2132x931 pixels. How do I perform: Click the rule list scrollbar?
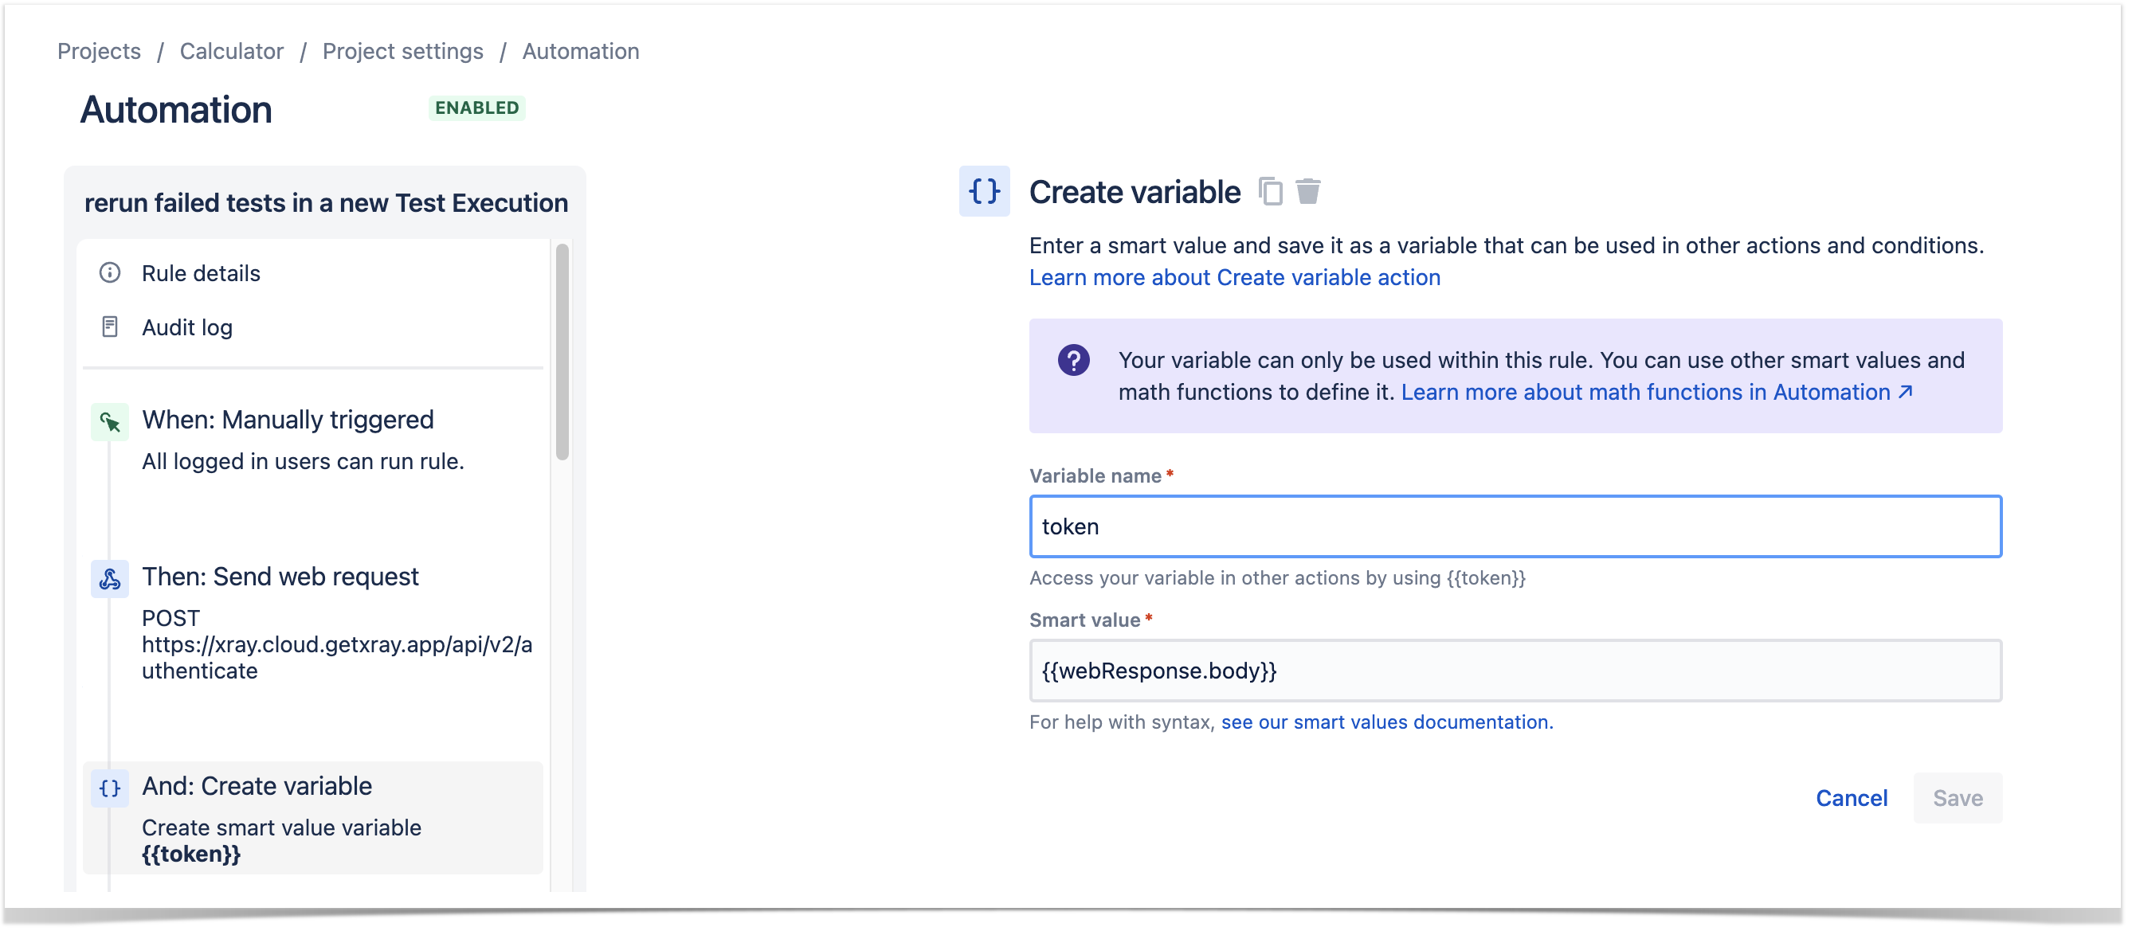click(562, 351)
